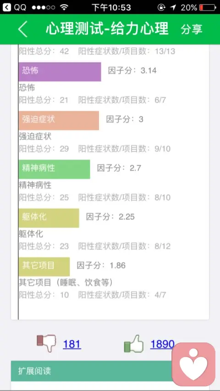The height and width of the screenshot is (391, 220).
Task: Tap the battery icon in status bar
Action: (208, 7)
